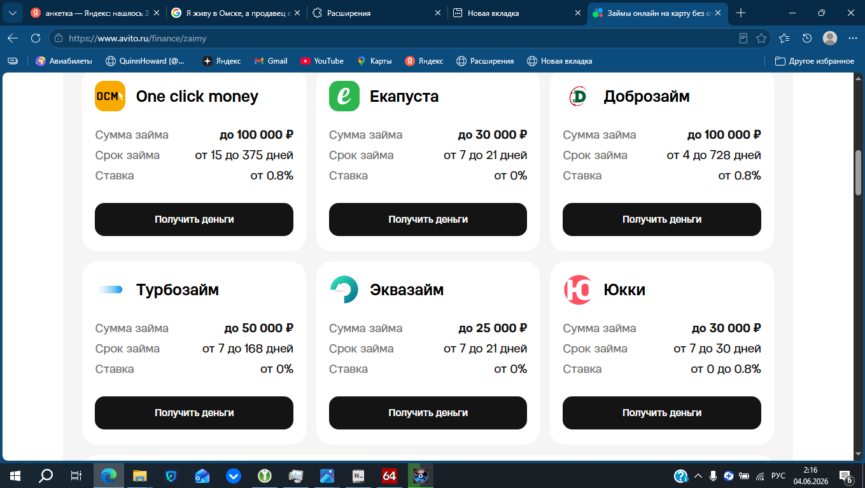The height and width of the screenshot is (488, 865).
Task: Click the One click money logo icon
Action: pos(110,96)
